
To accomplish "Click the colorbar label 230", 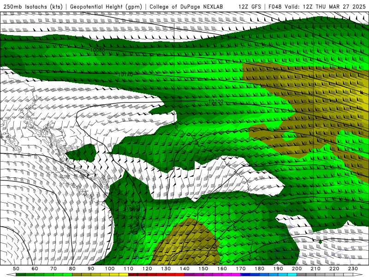I will (x=353, y=269).
